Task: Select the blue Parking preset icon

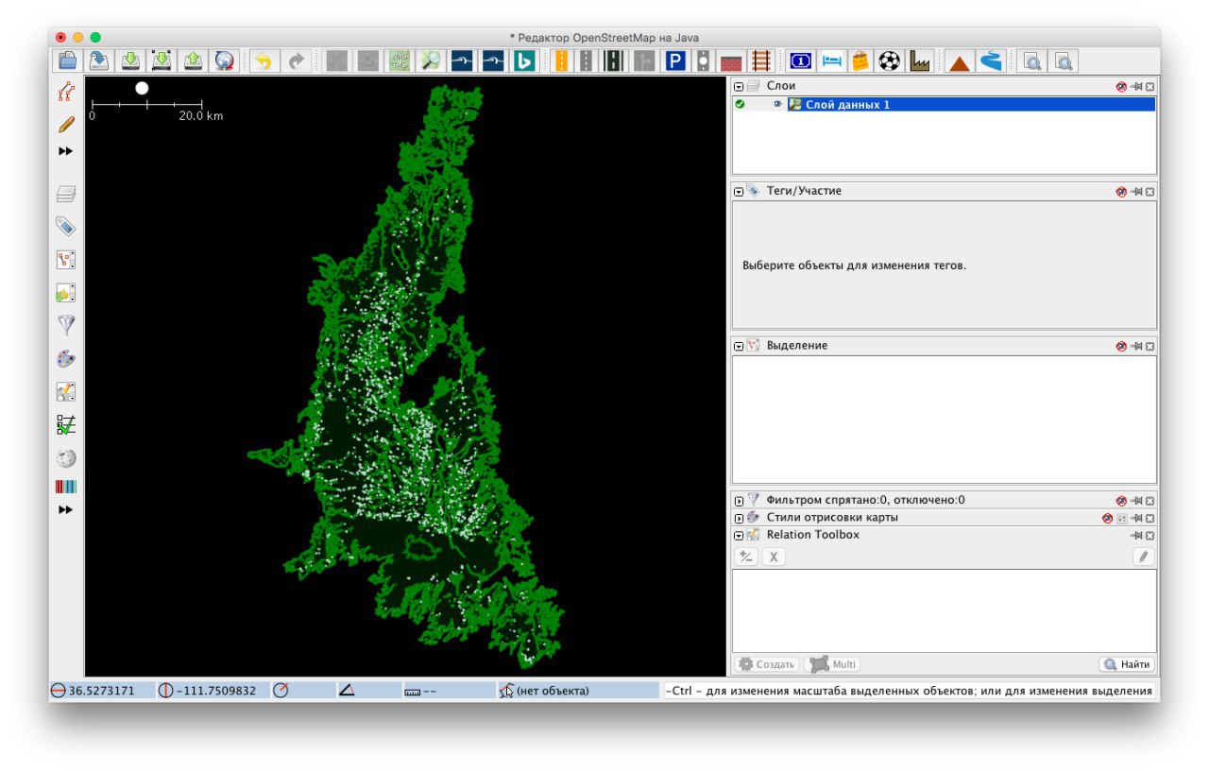Action: coord(674,60)
